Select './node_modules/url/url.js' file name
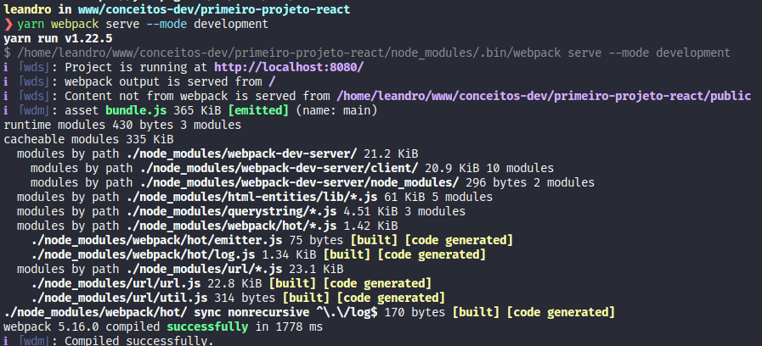The image size is (762, 346). click(116, 283)
